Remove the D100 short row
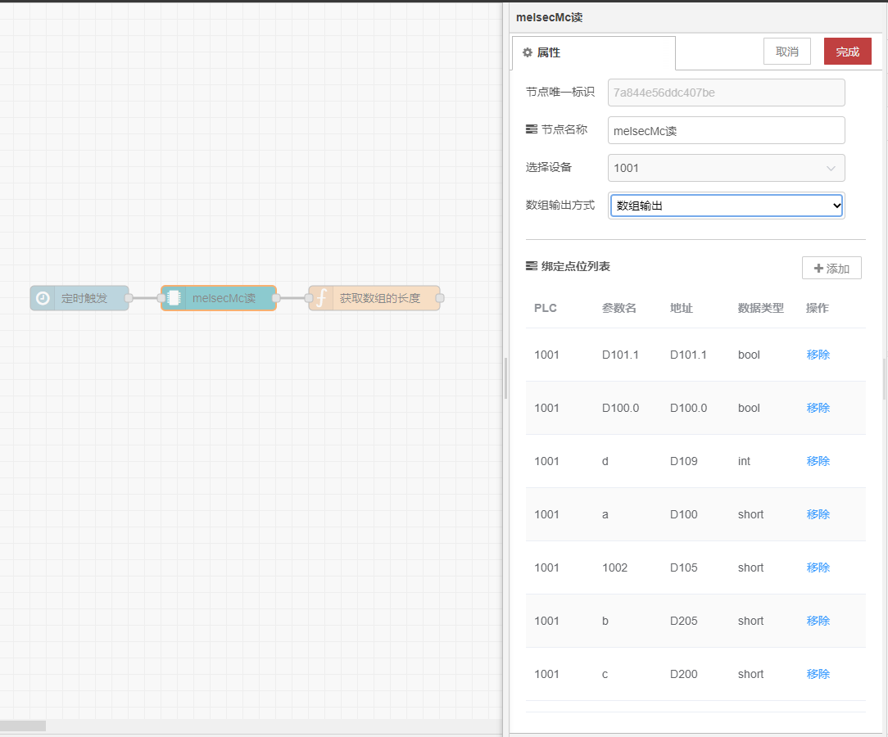 click(x=818, y=514)
